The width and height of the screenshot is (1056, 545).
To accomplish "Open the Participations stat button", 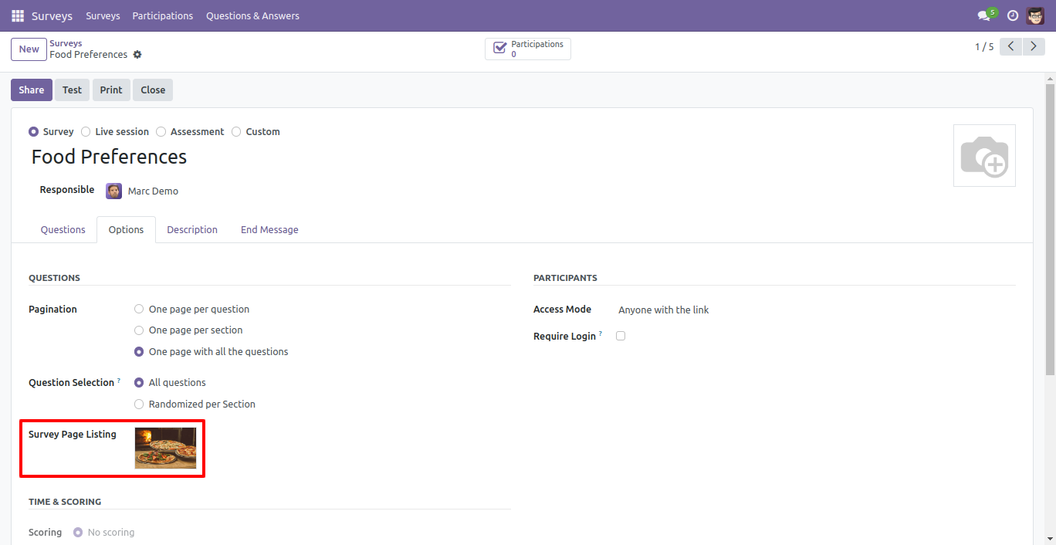I will pos(528,49).
